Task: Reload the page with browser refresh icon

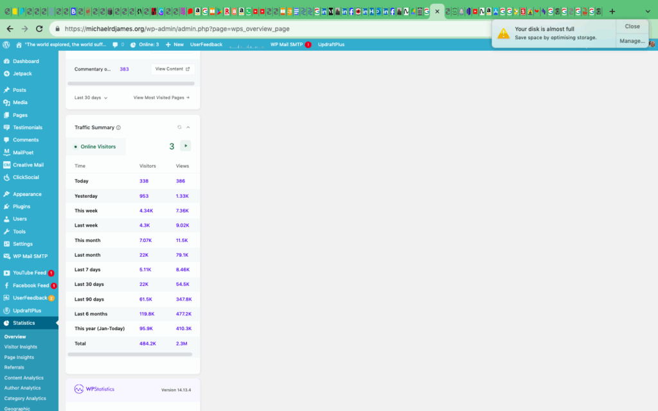Action: [x=39, y=29]
